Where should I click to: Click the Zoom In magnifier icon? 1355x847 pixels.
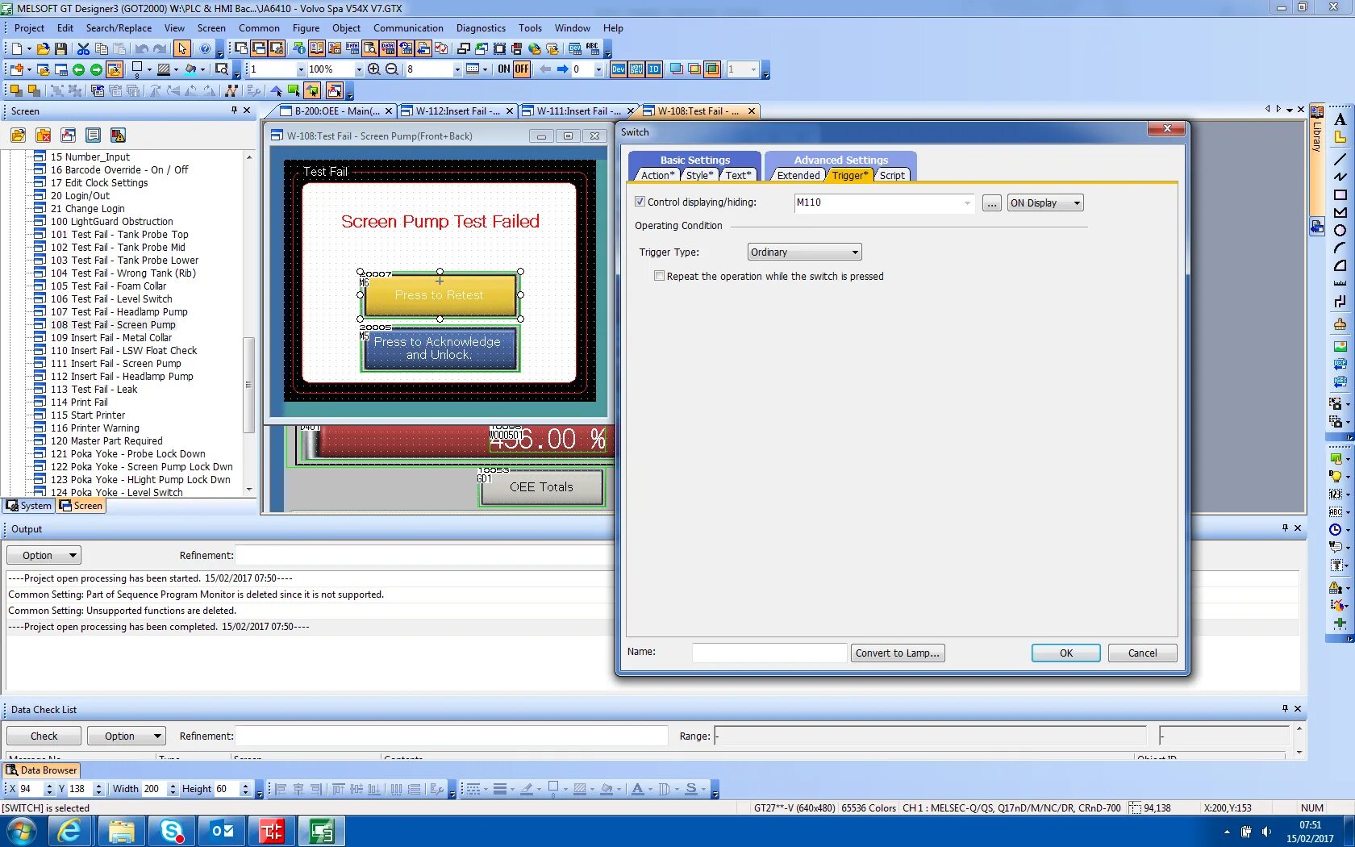[374, 69]
